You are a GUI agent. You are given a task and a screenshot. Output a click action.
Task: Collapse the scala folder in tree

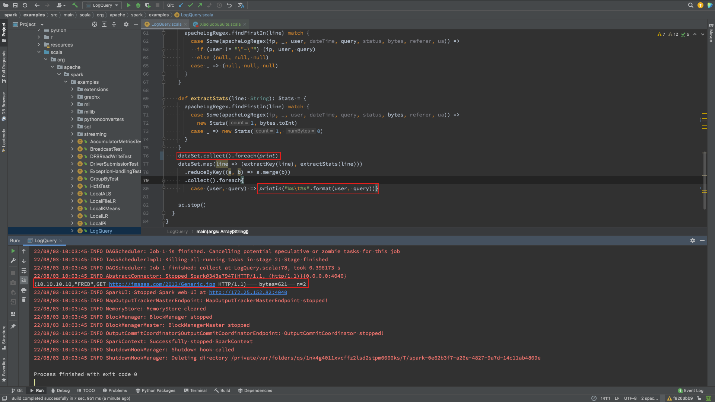[x=39, y=52]
